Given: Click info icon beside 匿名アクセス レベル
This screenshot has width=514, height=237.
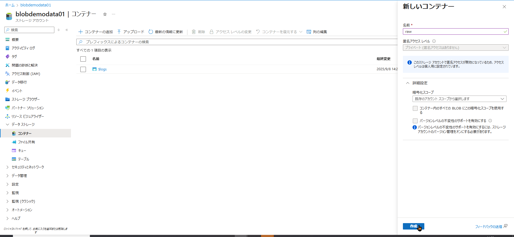Looking at the screenshot, I should pyautogui.click(x=434, y=41).
